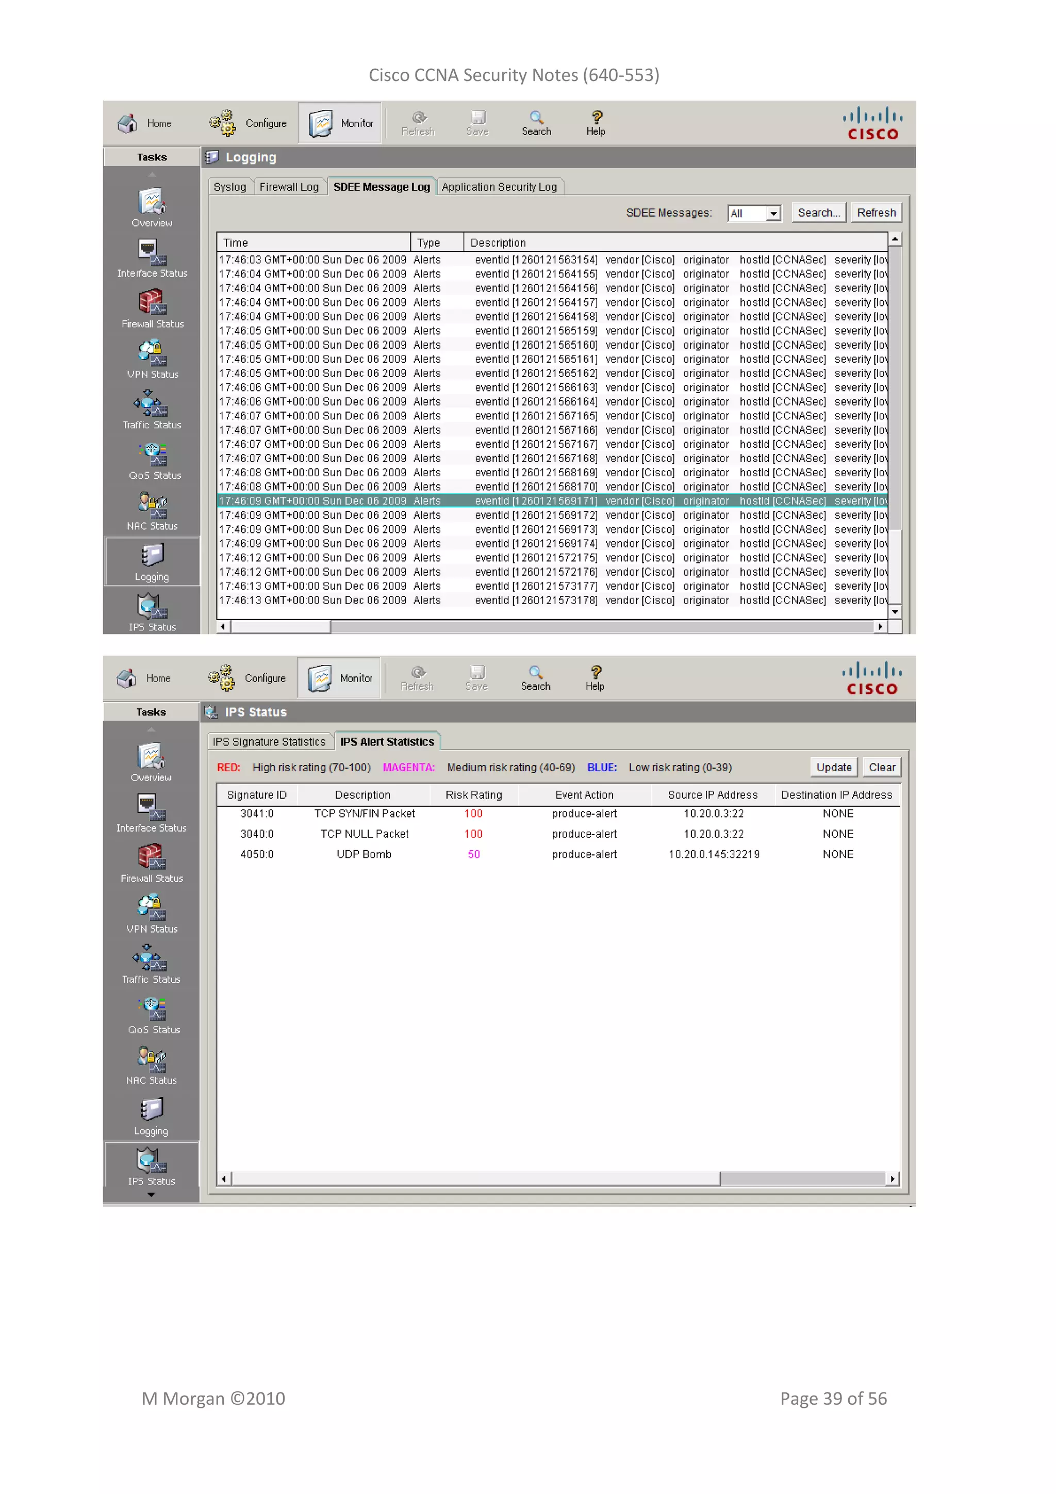Click Save icon in IPS Status window toolbar

476,679
